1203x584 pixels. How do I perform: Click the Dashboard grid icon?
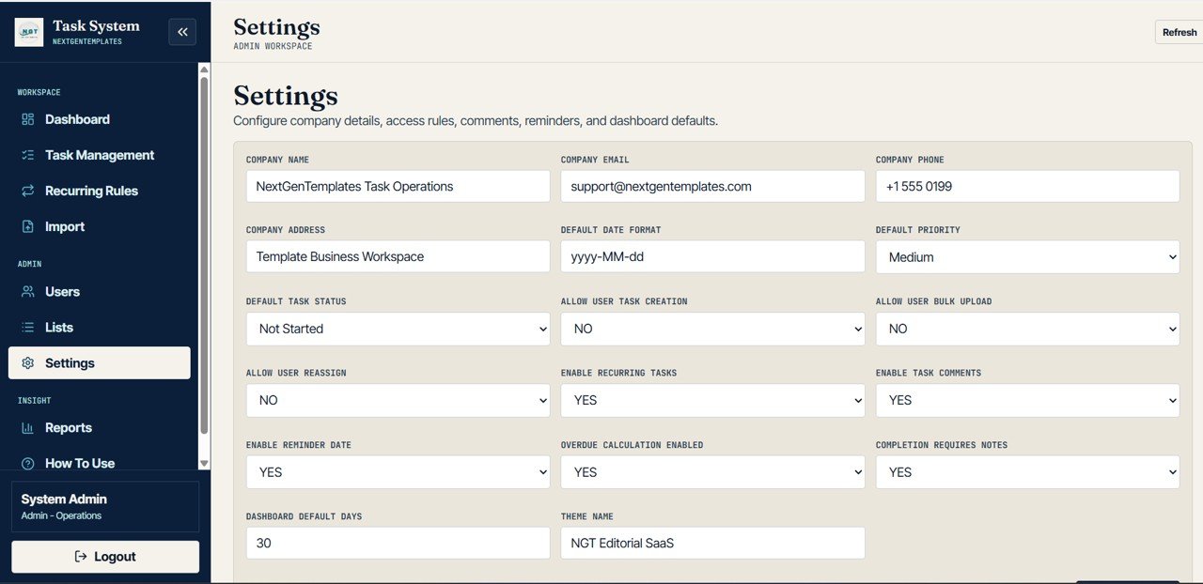[x=28, y=119]
